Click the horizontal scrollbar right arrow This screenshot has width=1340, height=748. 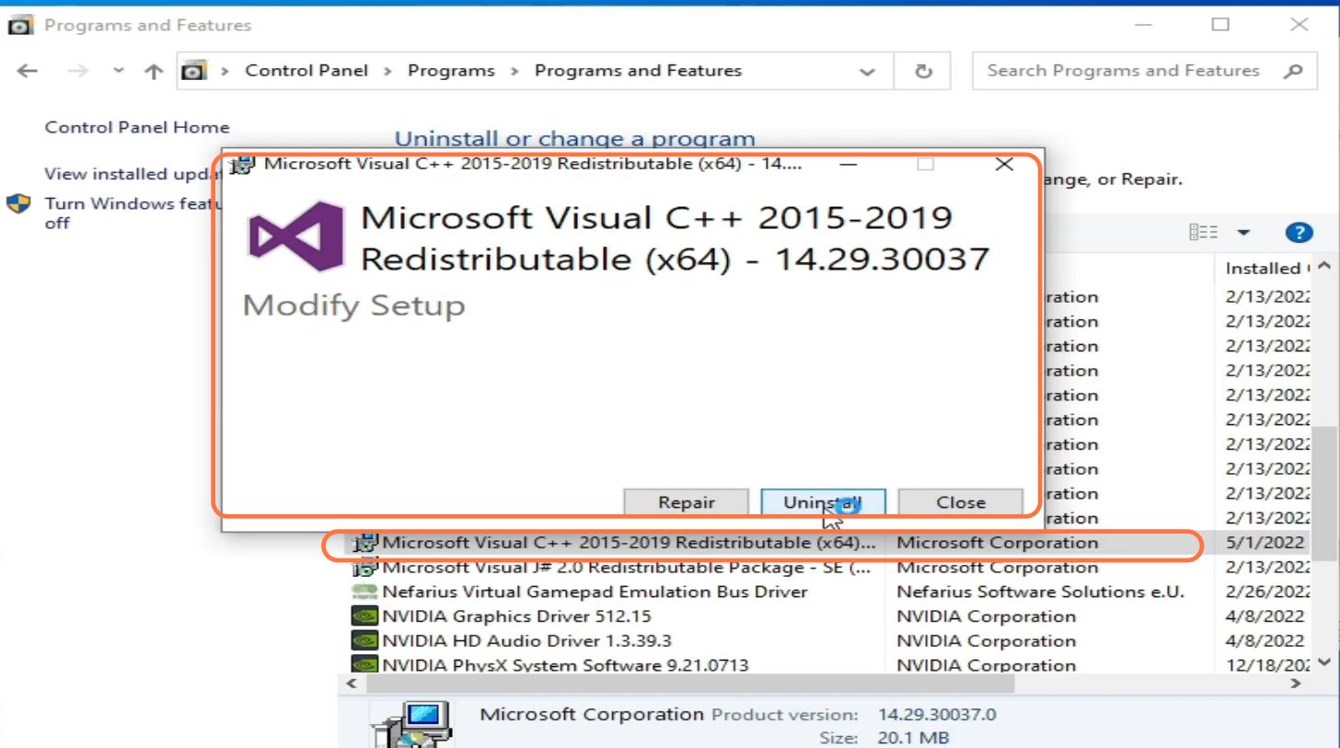tap(1295, 685)
